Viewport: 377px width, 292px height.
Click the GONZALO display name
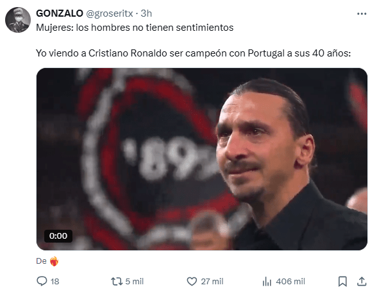60,13
